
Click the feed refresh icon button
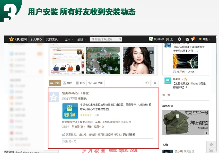[x=147, y=83]
